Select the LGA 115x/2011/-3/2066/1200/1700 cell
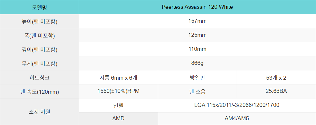 tap(237, 105)
